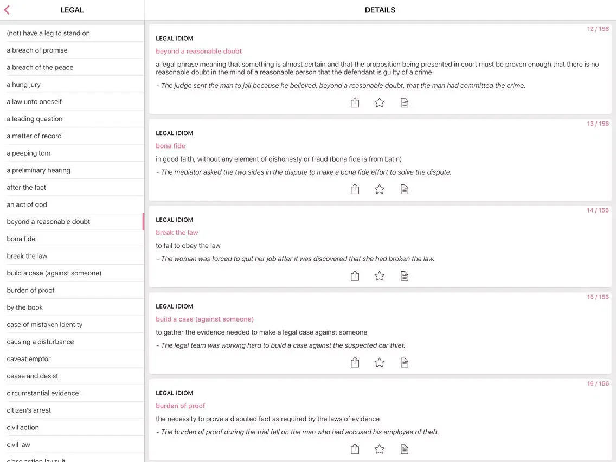Select 'civil action' from the list
The width and height of the screenshot is (616, 462).
pyautogui.click(x=72, y=427)
